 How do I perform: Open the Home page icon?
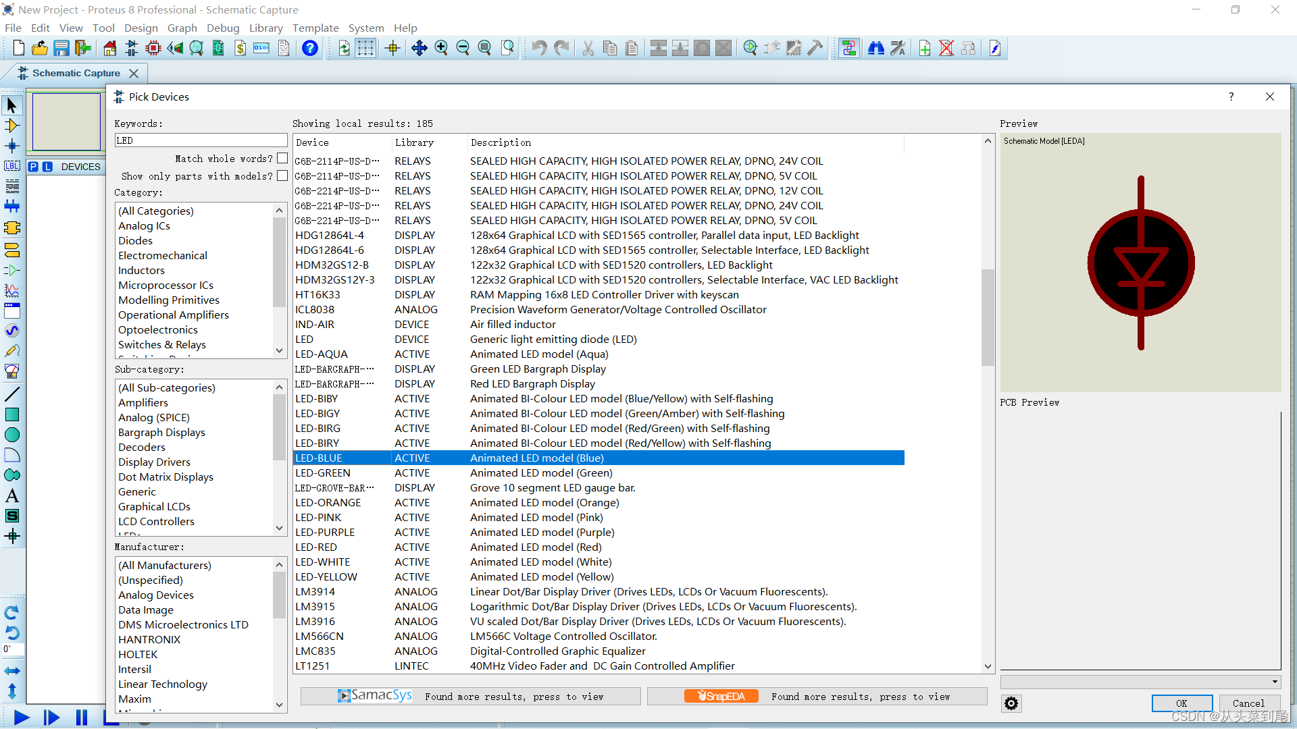coord(110,48)
